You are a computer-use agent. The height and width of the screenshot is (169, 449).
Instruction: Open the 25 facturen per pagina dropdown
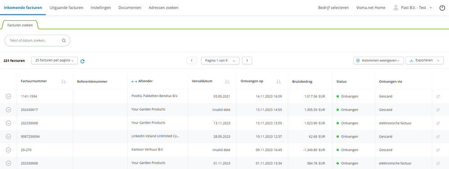pos(54,60)
